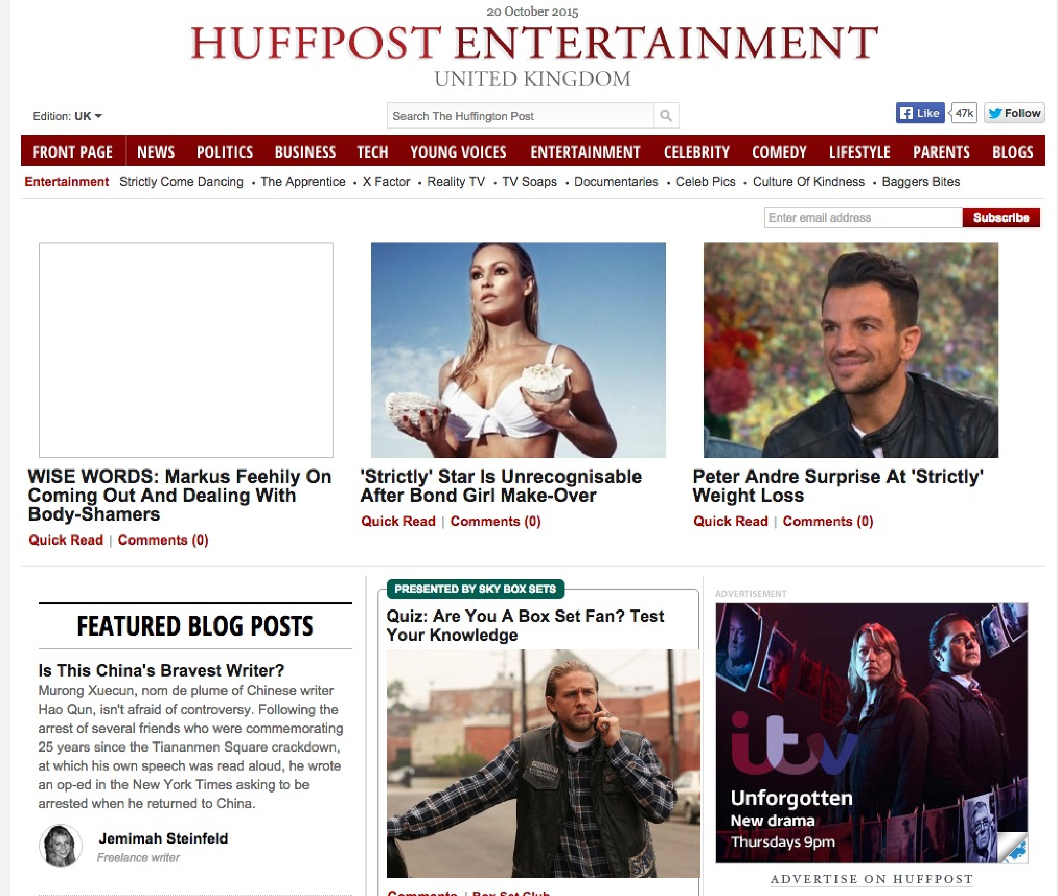Go to Celeb Pics section
Image resolution: width=1058 pixels, height=896 pixels.
click(x=705, y=181)
